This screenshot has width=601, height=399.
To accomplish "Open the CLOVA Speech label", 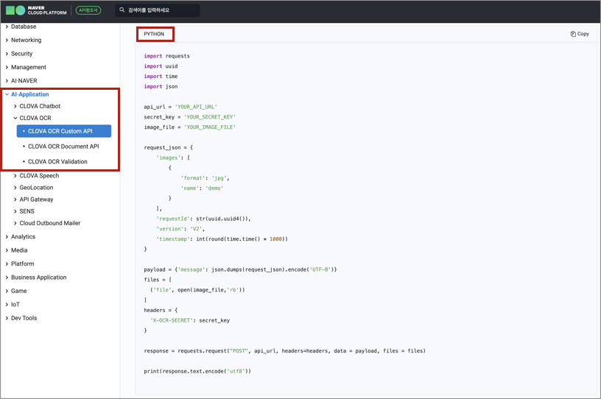I will (x=39, y=175).
